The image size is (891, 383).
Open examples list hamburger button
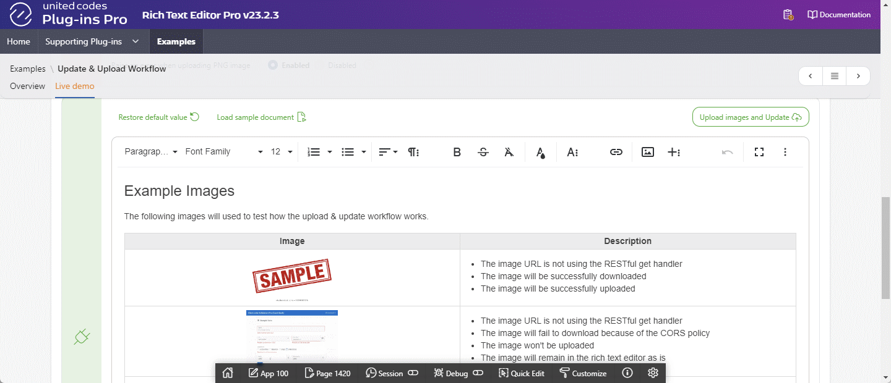tap(835, 76)
